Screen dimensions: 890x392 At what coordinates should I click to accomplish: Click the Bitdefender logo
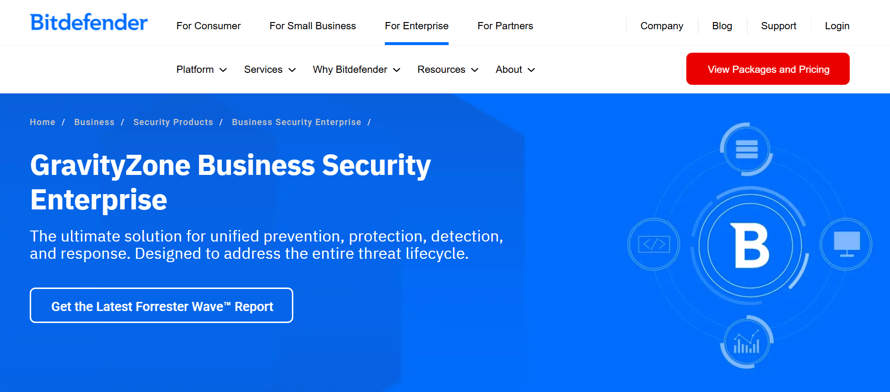[x=88, y=22]
